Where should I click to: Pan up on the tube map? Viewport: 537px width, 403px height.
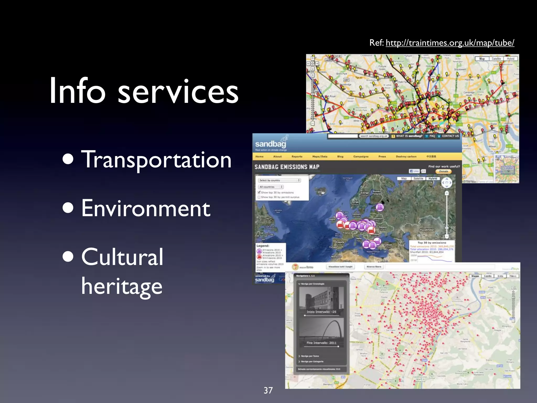pos(313,59)
